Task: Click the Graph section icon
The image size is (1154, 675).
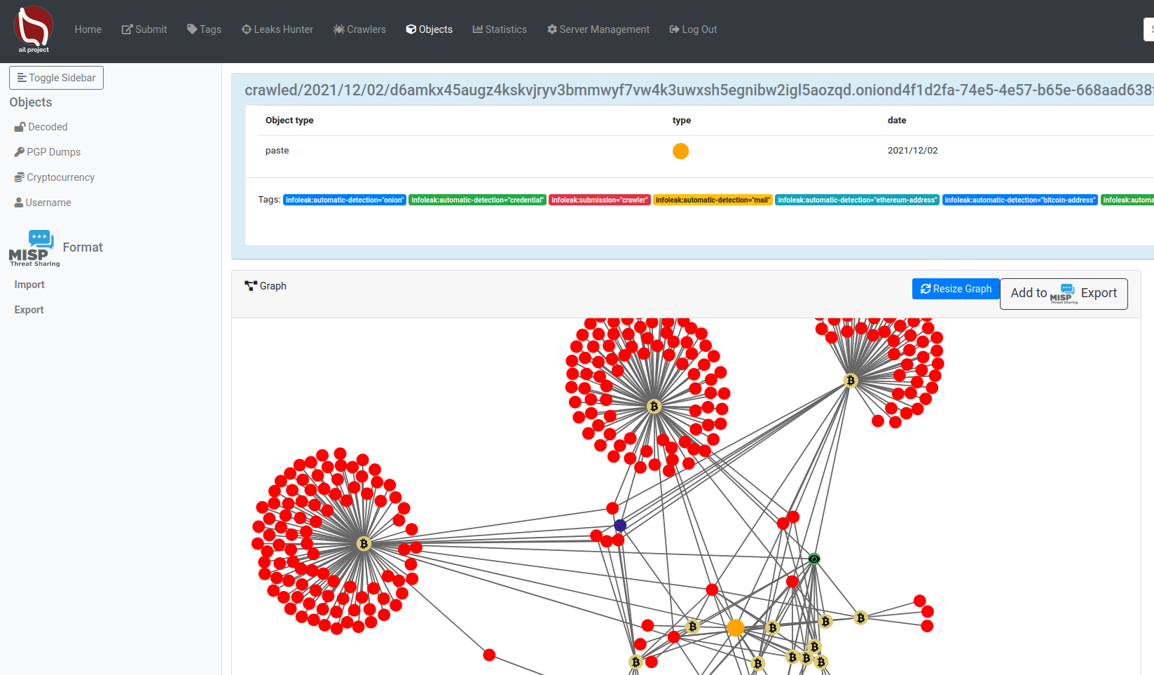Action: 251,286
